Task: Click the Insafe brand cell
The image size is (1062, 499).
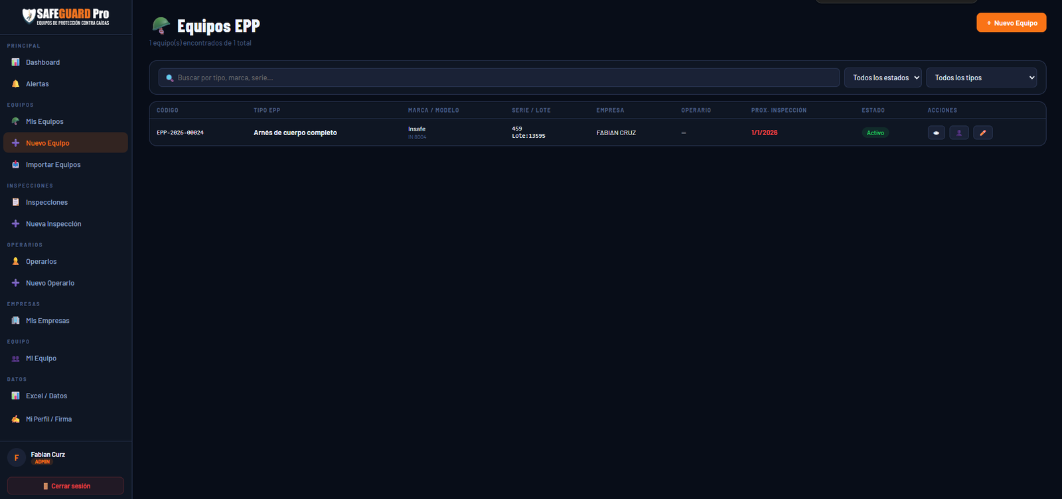Action: pyautogui.click(x=417, y=129)
